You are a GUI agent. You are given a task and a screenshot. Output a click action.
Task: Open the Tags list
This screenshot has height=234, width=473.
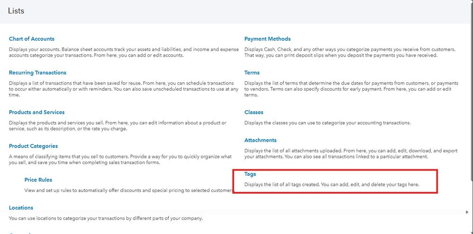coord(250,174)
